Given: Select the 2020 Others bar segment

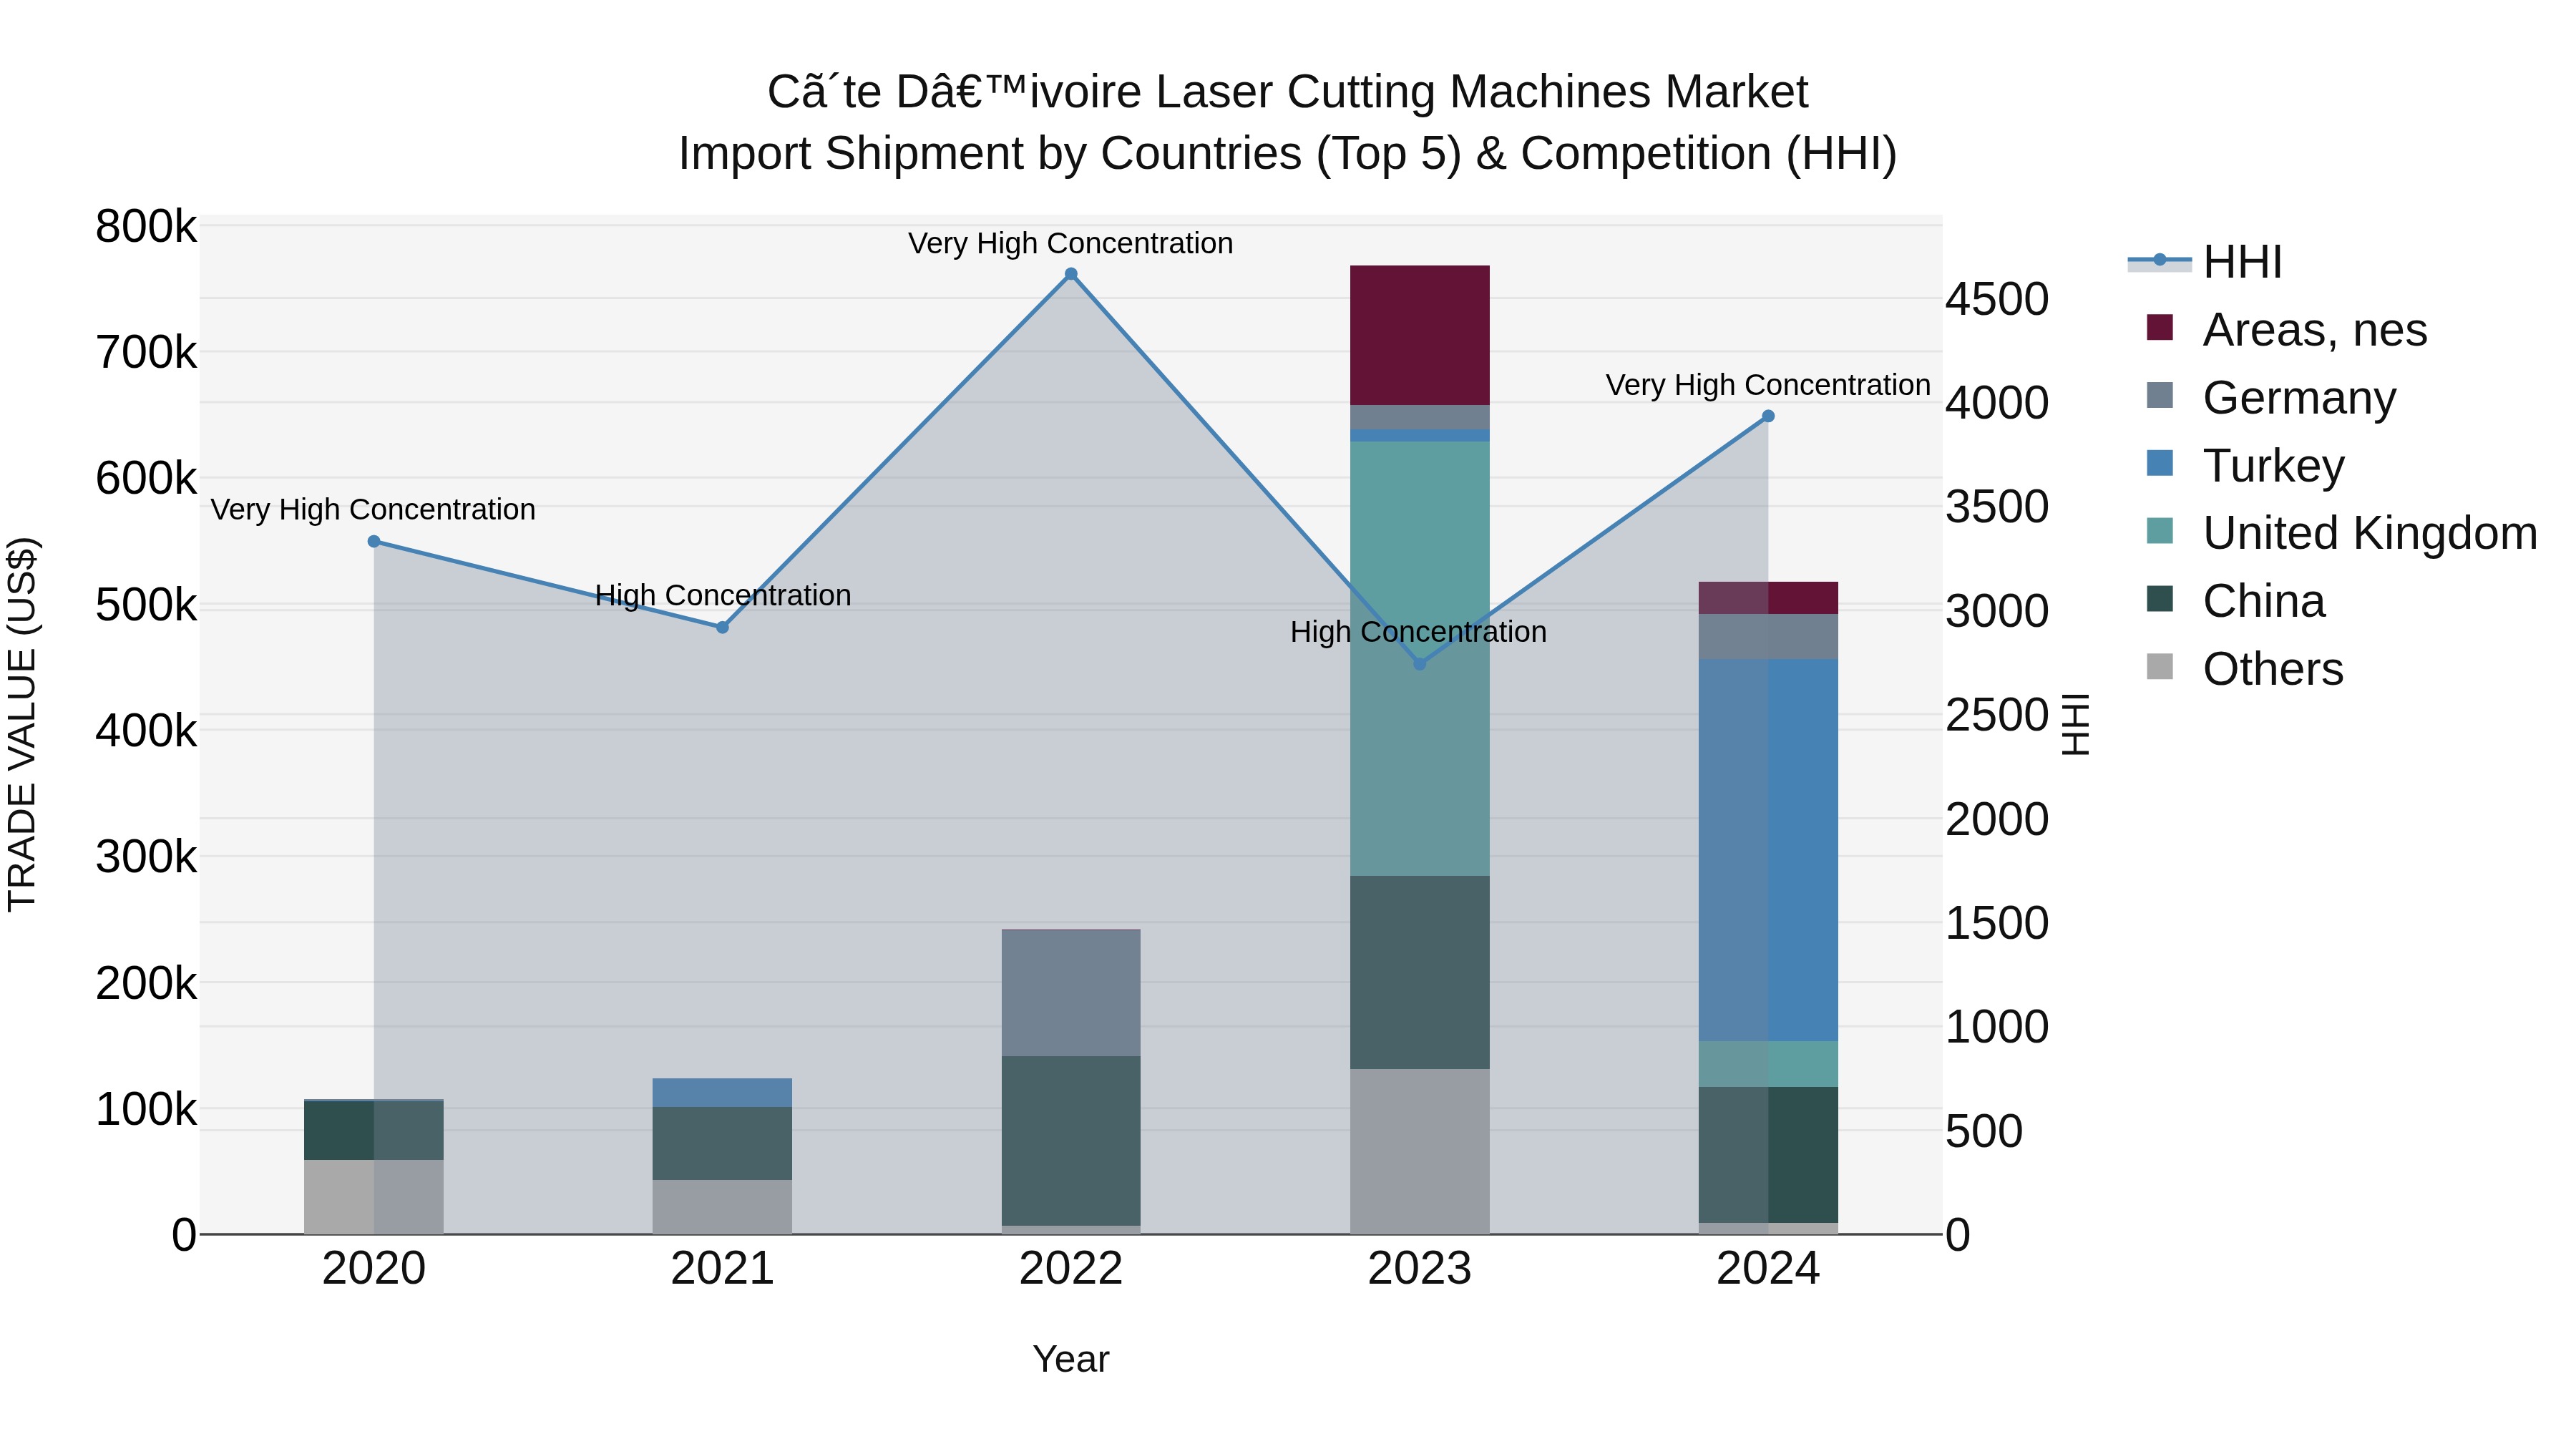Looking at the screenshot, I should [x=374, y=1197].
